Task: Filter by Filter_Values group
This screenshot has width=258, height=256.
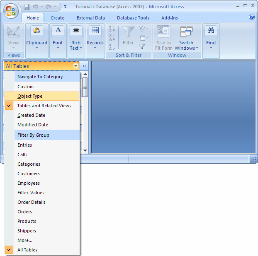Action: click(x=42, y=193)
